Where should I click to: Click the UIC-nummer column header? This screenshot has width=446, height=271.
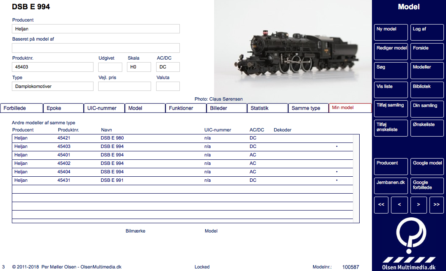pos(217,130)
